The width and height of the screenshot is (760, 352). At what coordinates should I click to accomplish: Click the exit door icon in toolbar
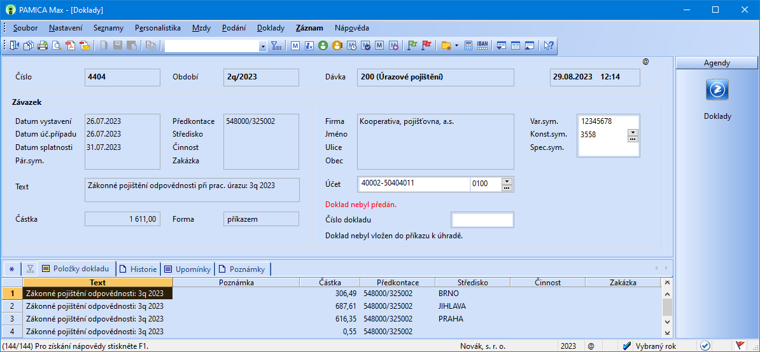[13, 46]
